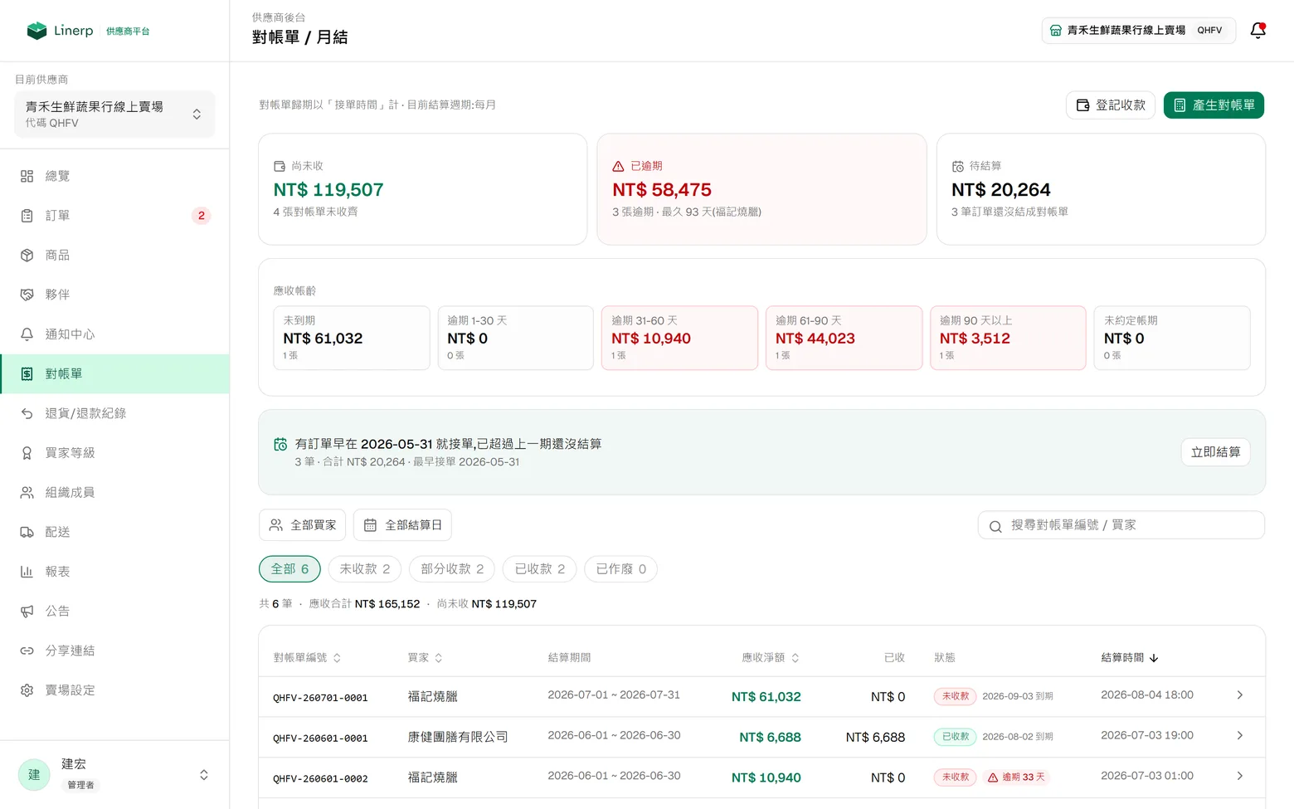Click the 總覽 dashboard icon
The width and height of the screenshot is (1294, 809).
27,176
